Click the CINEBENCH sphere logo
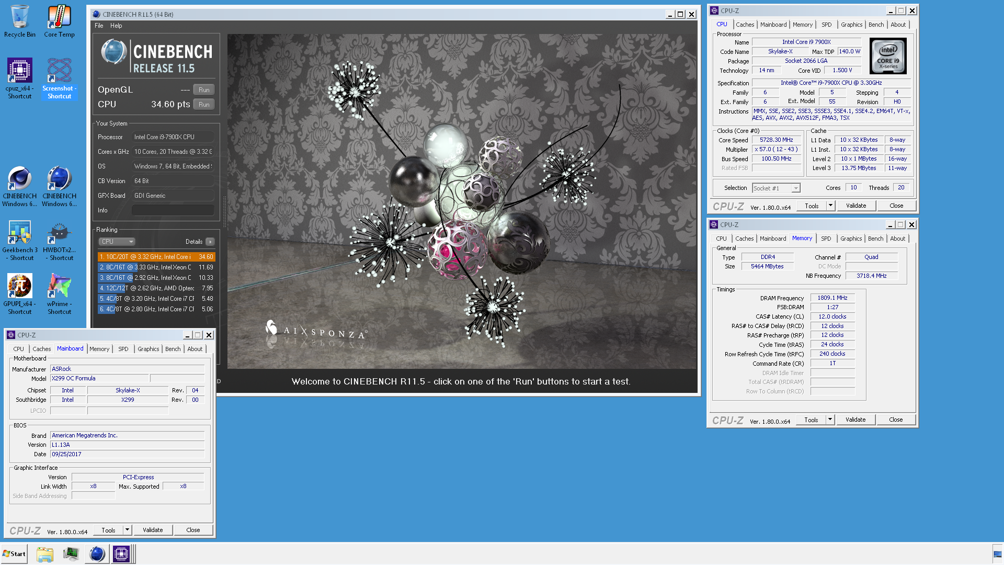 point(113,52)
